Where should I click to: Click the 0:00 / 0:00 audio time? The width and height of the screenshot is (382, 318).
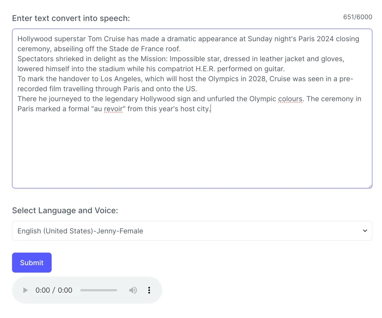coord(54,290)
